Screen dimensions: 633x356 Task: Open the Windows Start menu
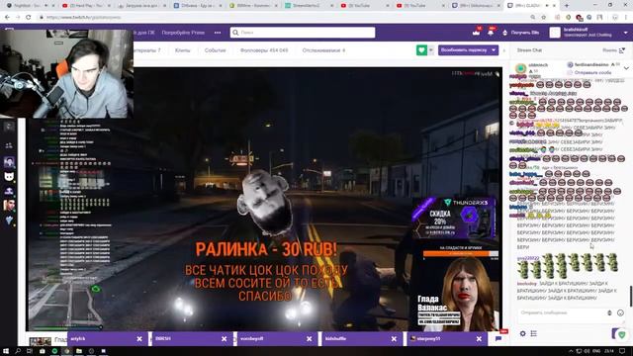(x=6, y=351)
